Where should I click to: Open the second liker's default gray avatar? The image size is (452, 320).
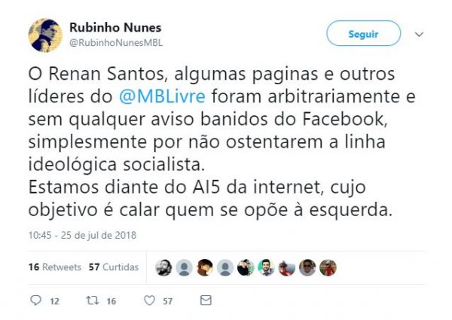point(184,267)
